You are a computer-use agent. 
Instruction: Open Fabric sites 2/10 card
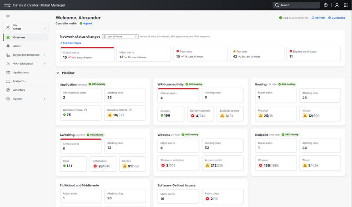click(223, 197)
